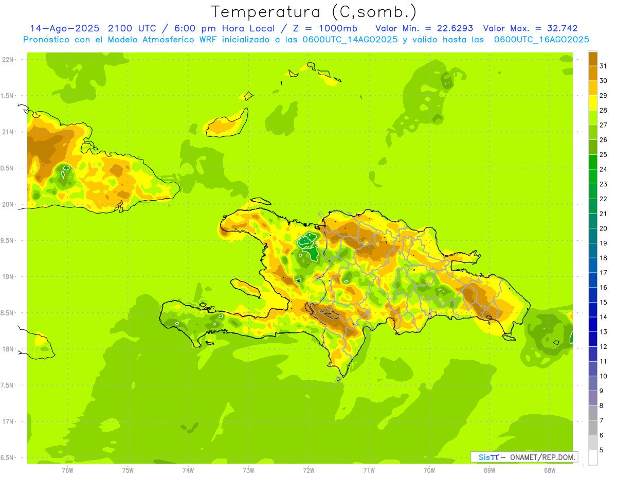The image size is (617, 477).
Task: Click the '74W' longitude axis label
Action: (x=188, y=470)
